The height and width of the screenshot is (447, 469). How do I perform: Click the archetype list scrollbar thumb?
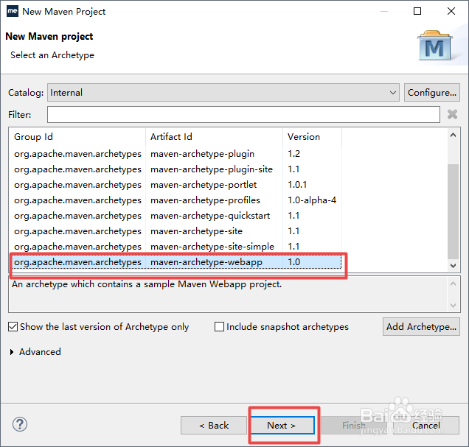pyautogui.click(x=454, y=211)
